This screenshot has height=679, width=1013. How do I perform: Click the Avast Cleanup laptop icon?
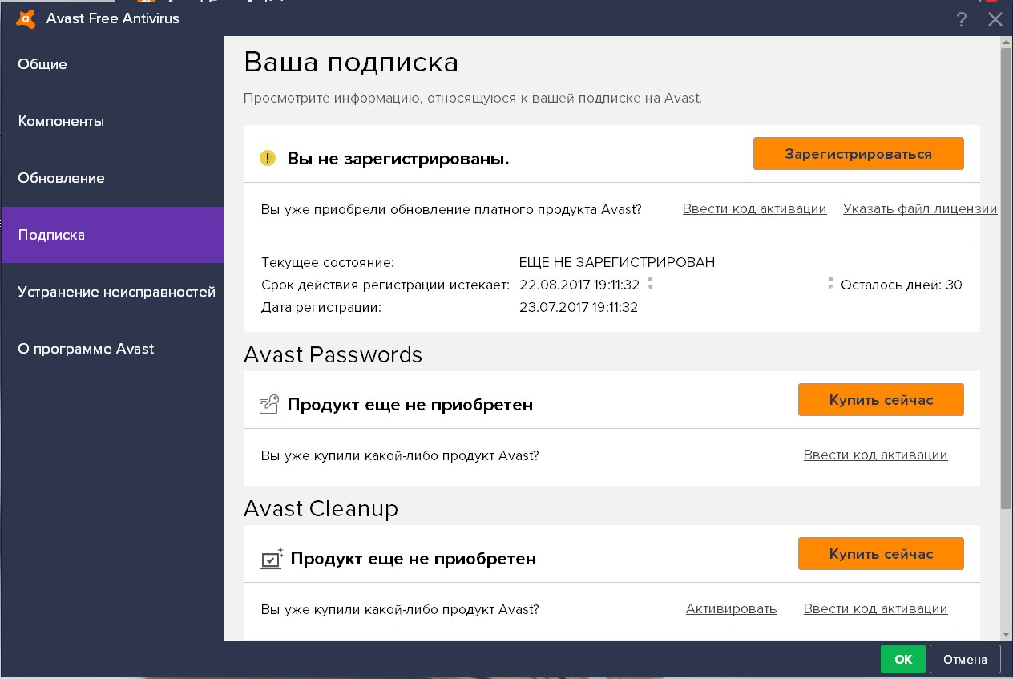271,558
